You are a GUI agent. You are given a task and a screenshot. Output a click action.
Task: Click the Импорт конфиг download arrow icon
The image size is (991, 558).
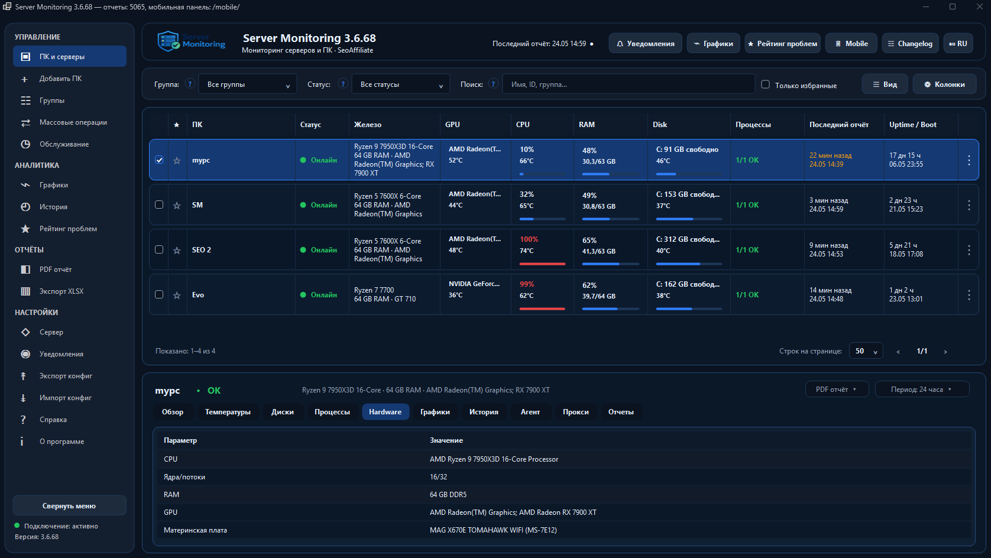(x=24, y=398)
